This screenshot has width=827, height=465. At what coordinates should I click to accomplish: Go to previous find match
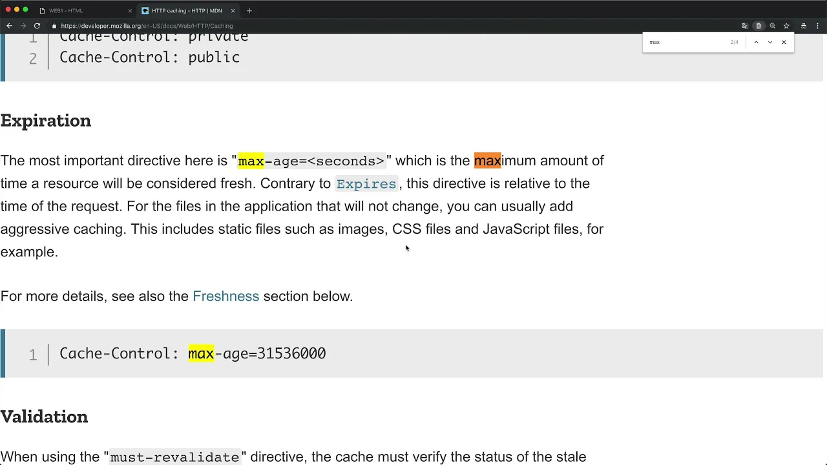pyautogui.click(x=756, y=42)
